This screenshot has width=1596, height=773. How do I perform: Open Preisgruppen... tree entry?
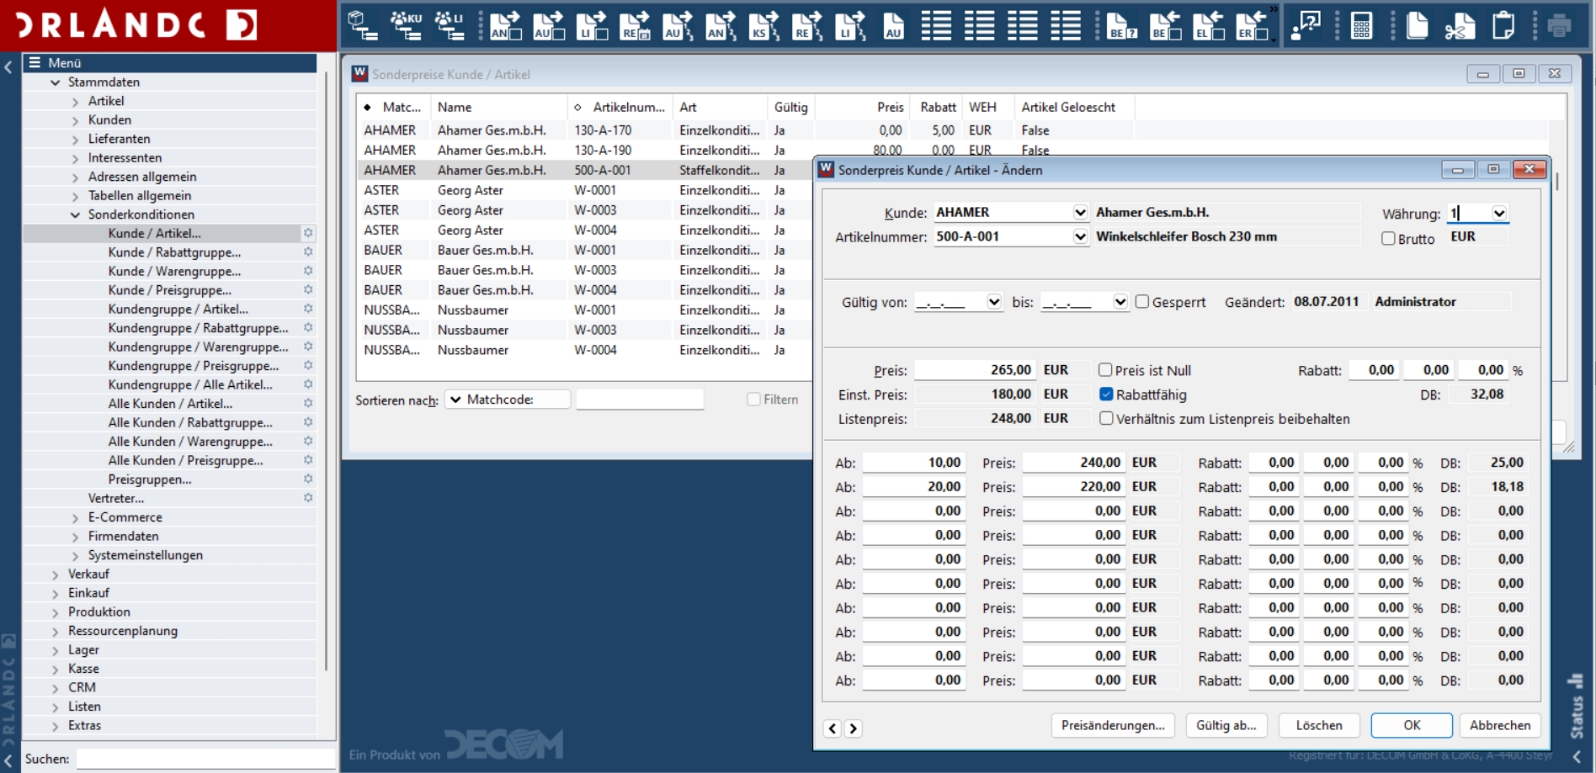coord(150,479)
